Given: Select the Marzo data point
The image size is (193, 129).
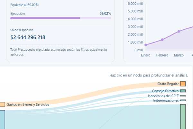Looking at the screenshot, I should pyautogui.click(x=179, y=32).
